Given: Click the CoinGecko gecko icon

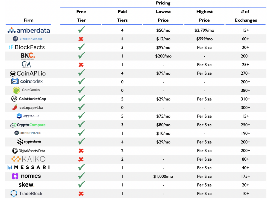Looking at the screenshot, I should (x=17, y=90).
